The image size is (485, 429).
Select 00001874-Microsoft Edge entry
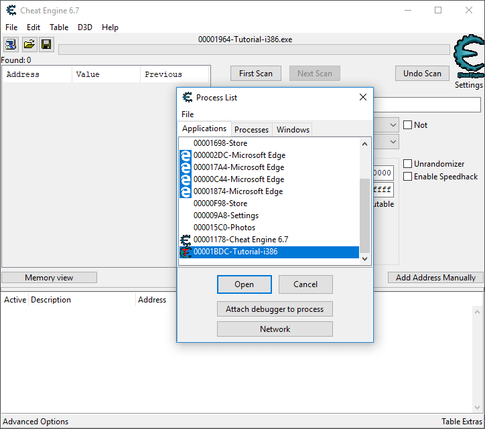coord(269,191)
